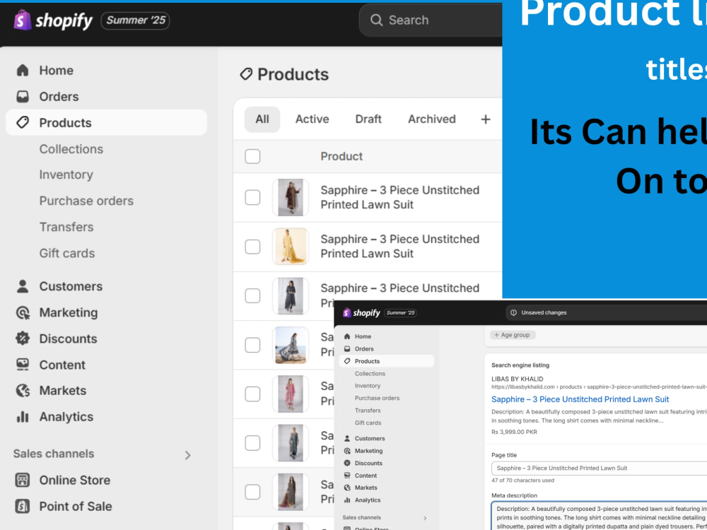
Task: Click the Summer '25 badge in the overlay window
Action: [400, 313]
